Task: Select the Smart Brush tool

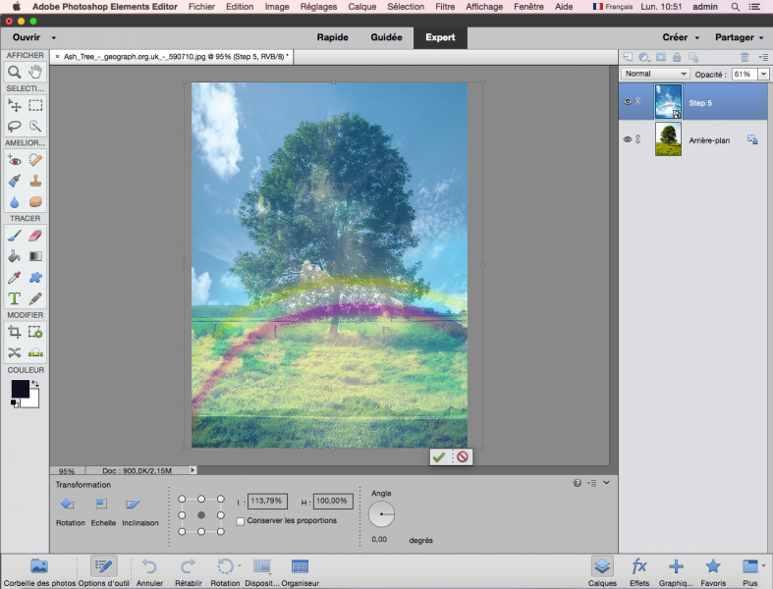Action: click(15, 181)
